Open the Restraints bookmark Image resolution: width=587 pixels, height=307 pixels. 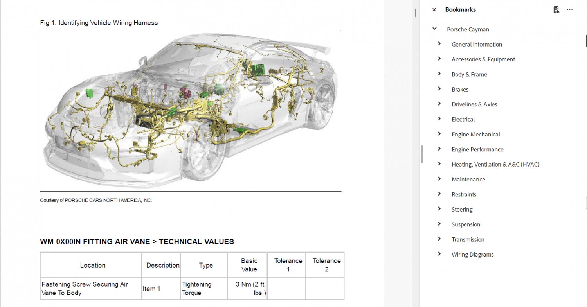coord(464,194)
